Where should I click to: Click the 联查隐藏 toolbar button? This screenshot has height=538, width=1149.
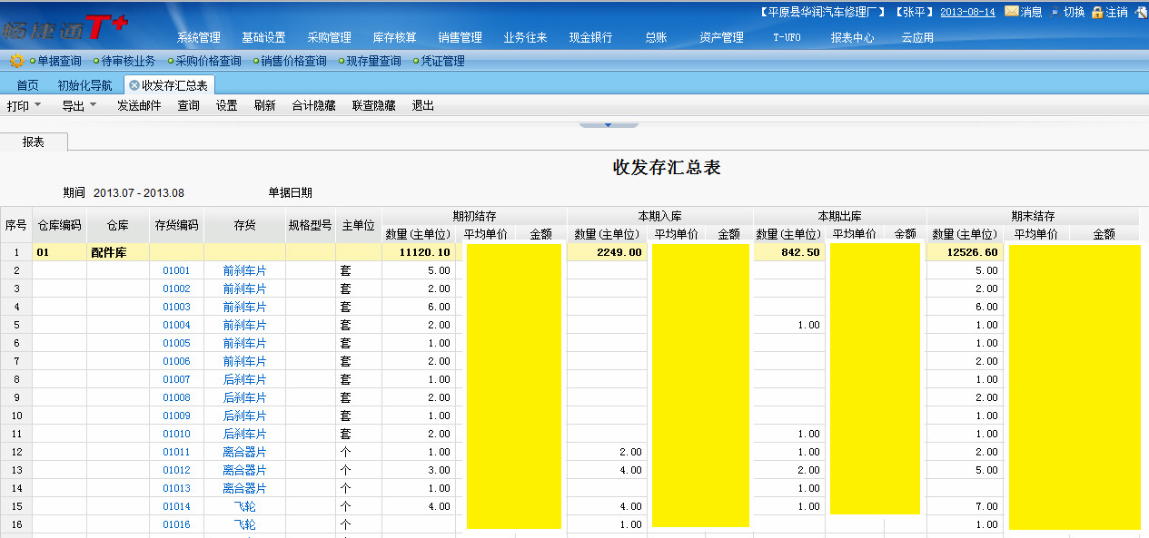pyautogui.click(x=374, y=105)
